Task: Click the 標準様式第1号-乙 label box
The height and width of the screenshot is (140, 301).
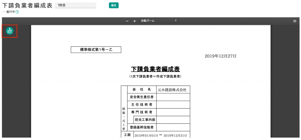Action: pos(96,50)
